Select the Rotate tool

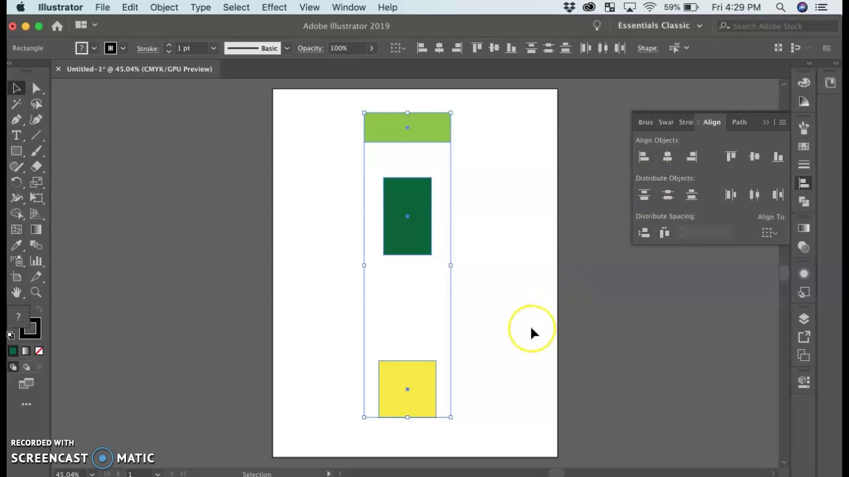(x=17, y=182)
